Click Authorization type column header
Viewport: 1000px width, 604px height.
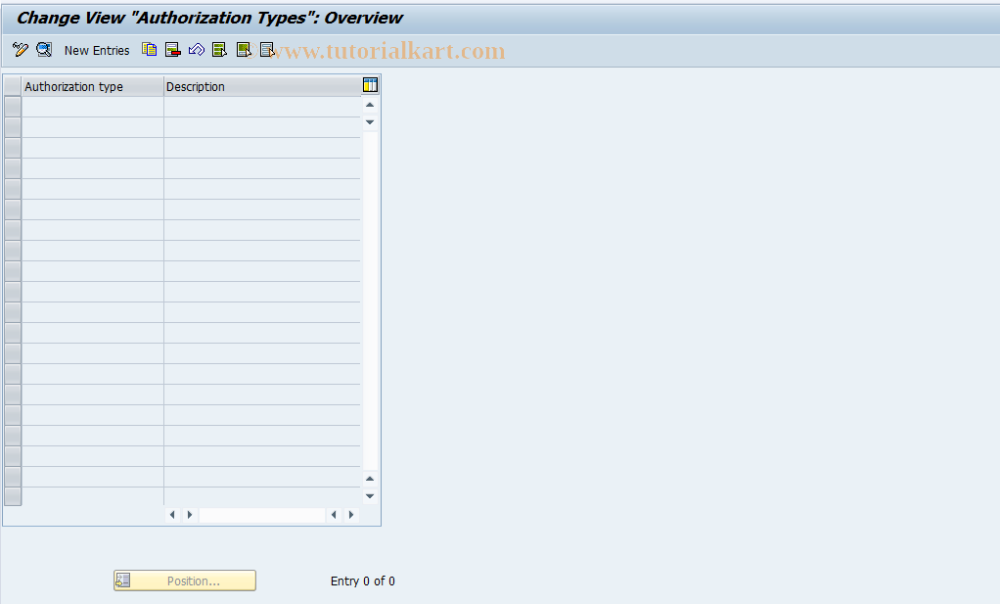[x=93, y=87]
